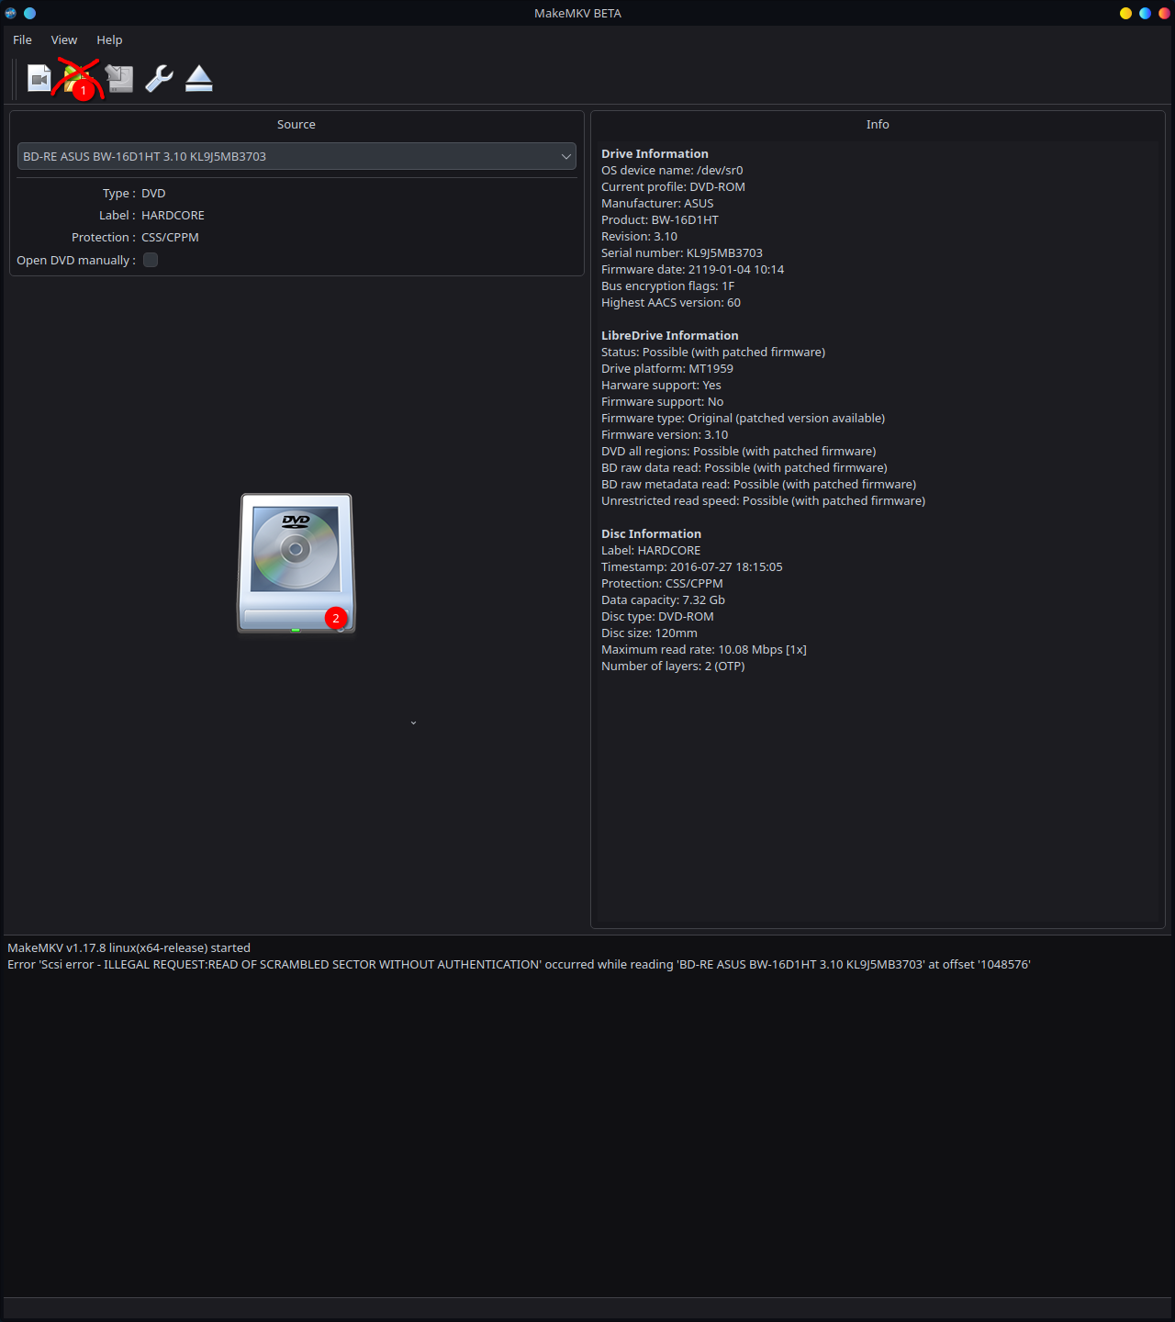The height and width of the screenshot is (1322, 1175).
Task: Expand the BD-RE ASUS source drive dropdown
Action: [296, 156]
